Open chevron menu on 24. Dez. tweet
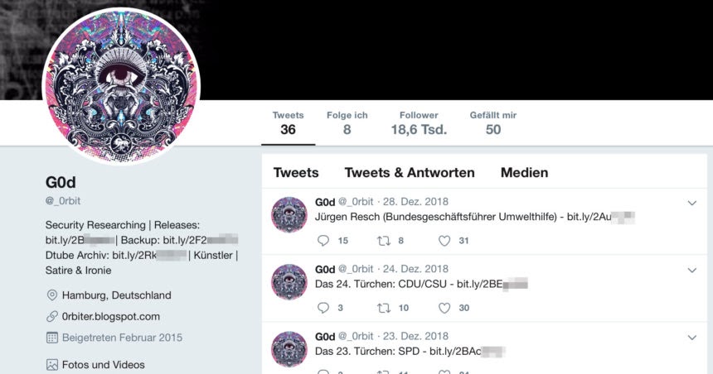 point(692,270)
